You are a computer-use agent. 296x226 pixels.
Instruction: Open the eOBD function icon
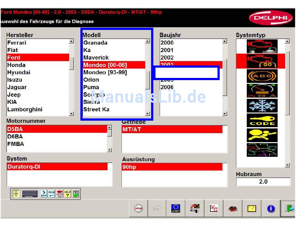[x=176, y=209]
